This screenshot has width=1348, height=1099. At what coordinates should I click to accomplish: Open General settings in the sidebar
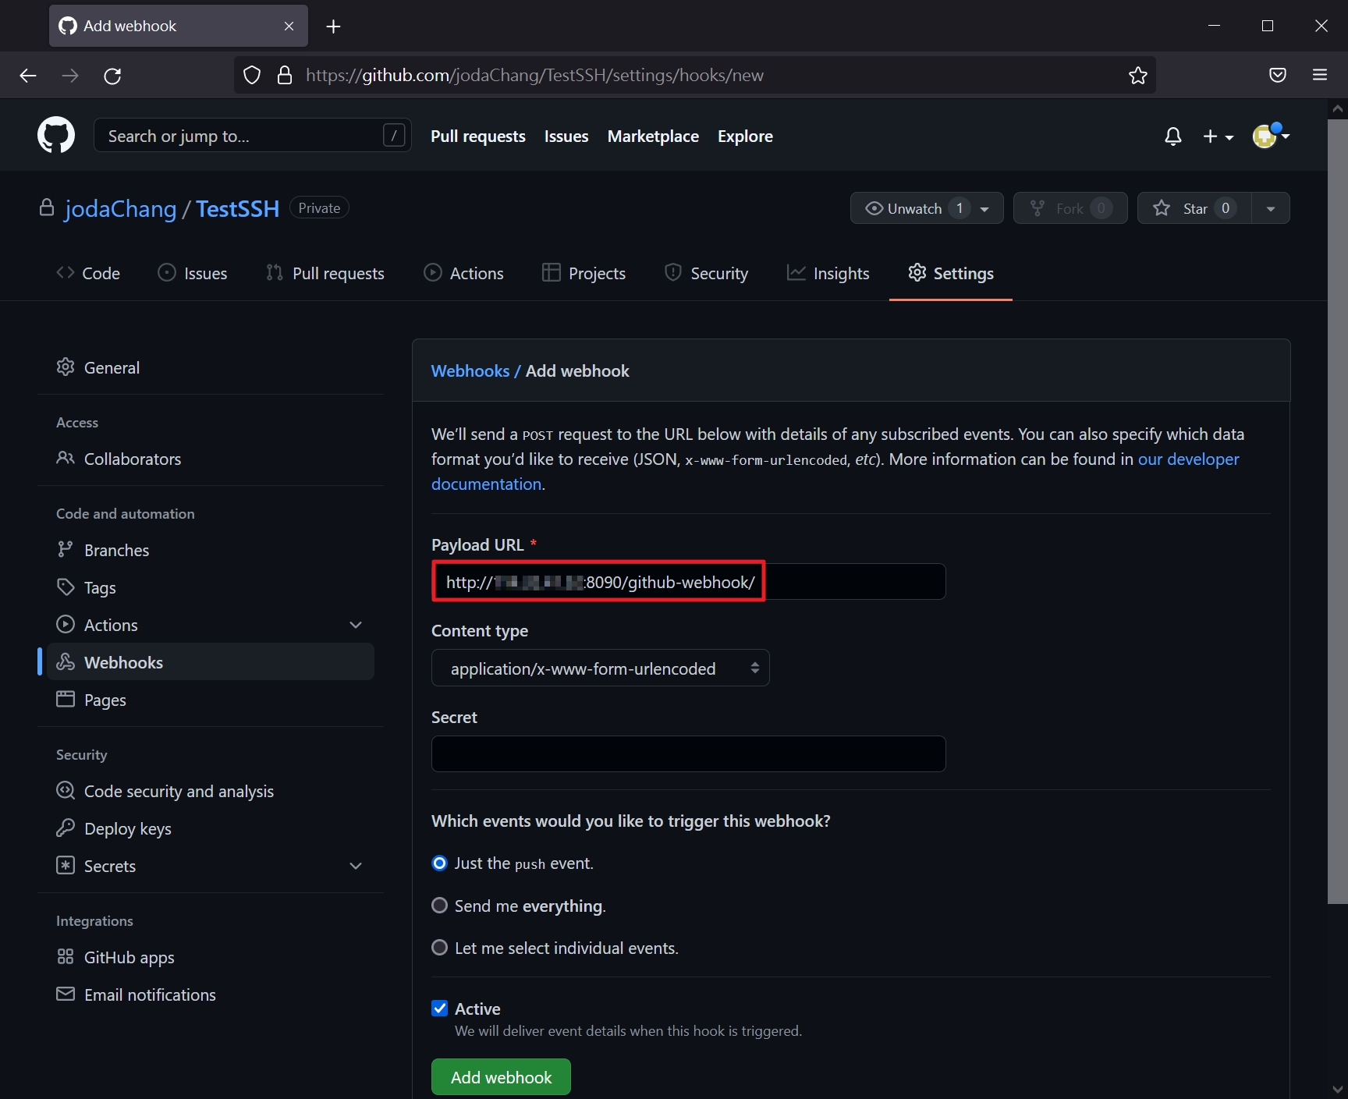pos(211,367)
